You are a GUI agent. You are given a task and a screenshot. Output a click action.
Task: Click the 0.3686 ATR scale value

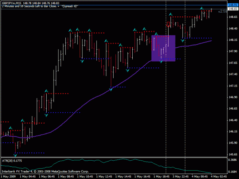coord(232,160)
